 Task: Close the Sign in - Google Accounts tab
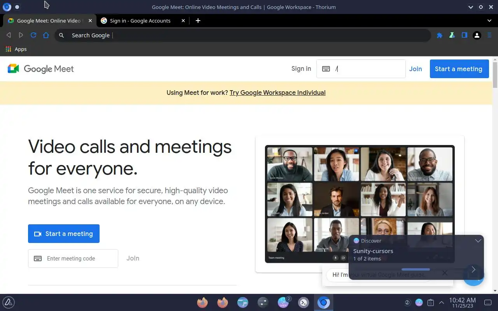[x=183, y=21]
